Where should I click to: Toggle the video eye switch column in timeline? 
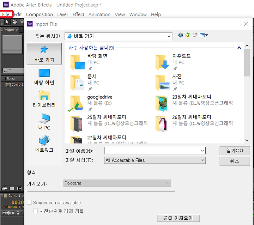4,213
